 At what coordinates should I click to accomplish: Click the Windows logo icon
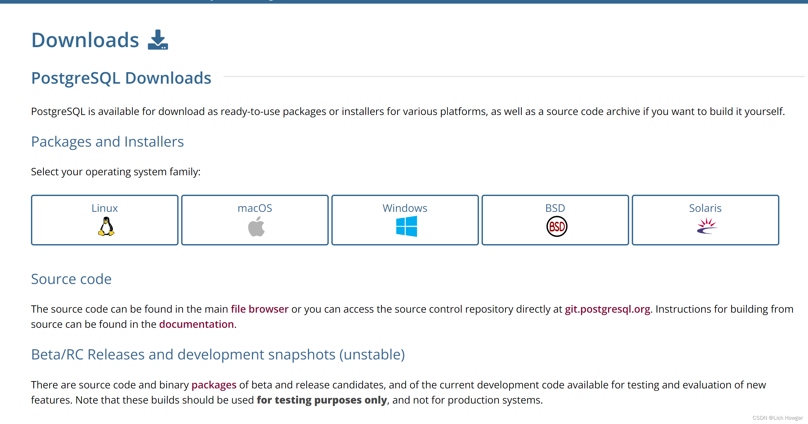point(406,226)
